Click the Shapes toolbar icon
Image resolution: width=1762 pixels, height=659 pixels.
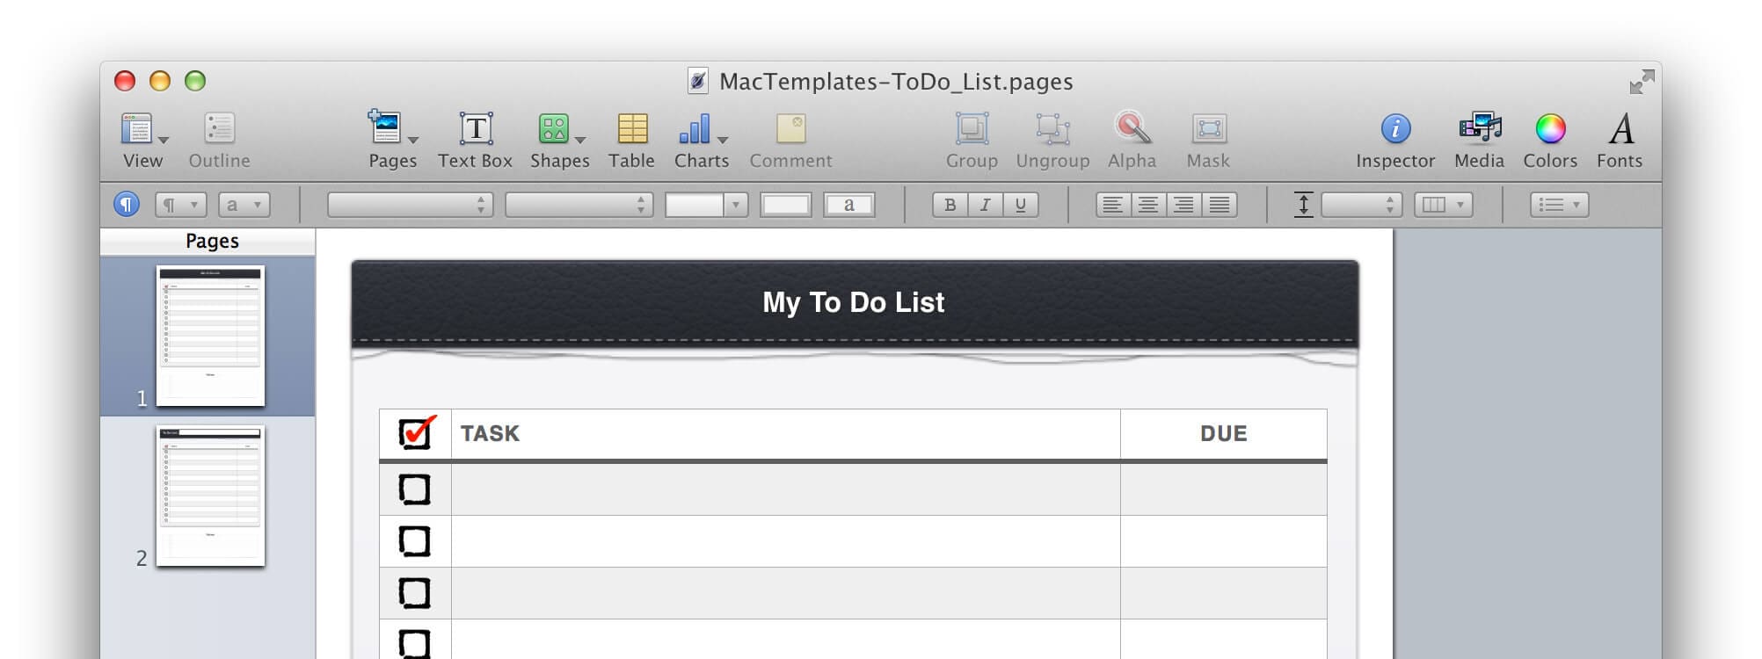click(554, 129)
